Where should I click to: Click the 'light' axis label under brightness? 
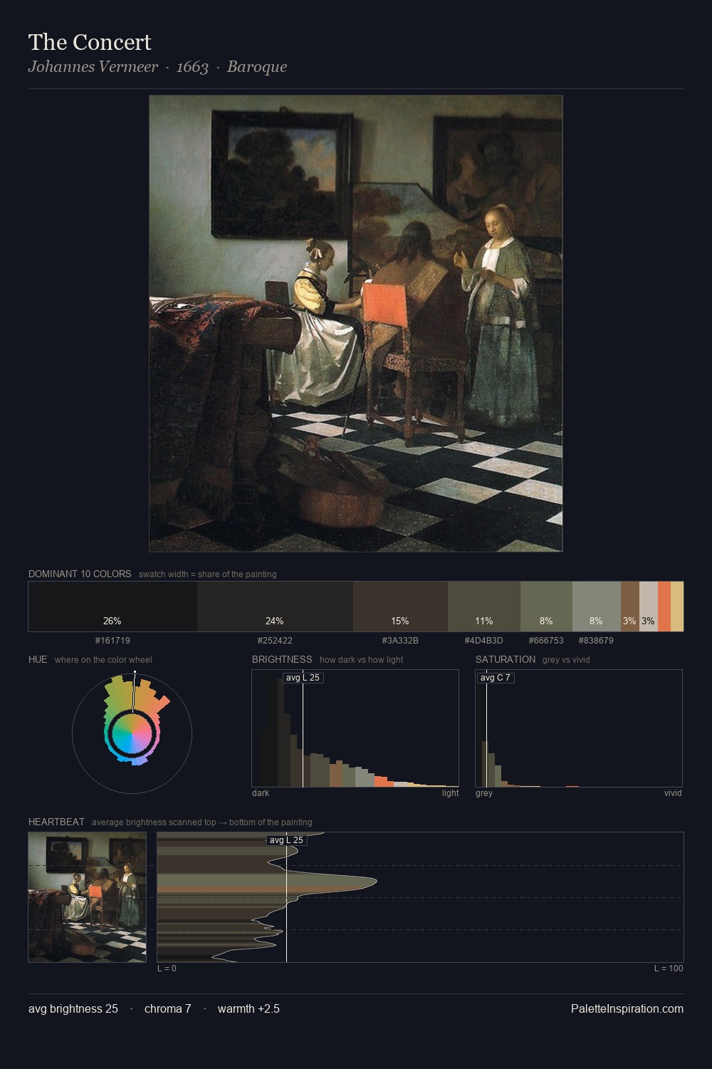pos(450,793)
